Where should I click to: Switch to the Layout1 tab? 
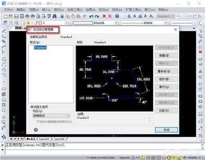point(44,139)
